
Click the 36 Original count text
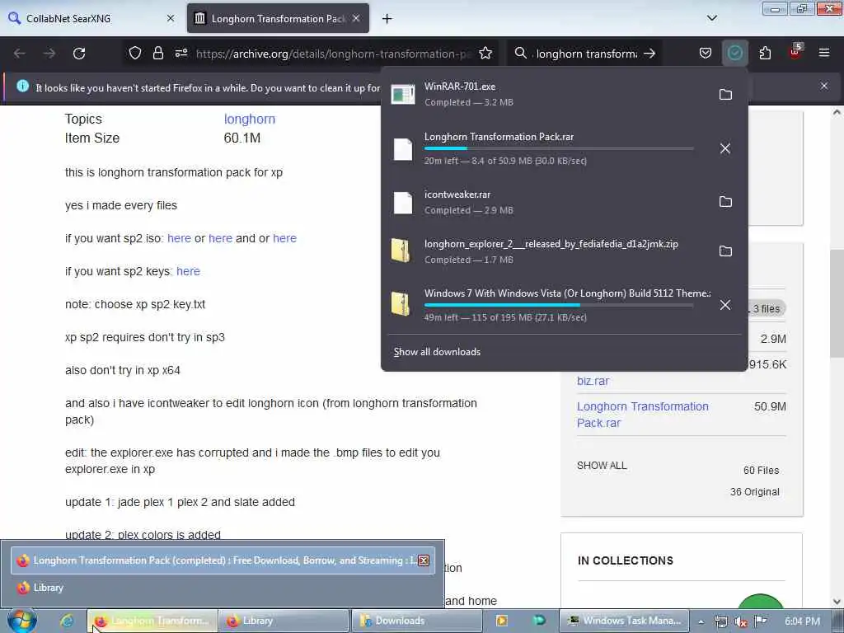pos(755,492)
